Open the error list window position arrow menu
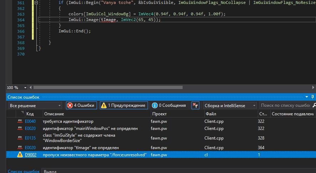The width and height of the screenshot is (316, 173). point(307,97)
